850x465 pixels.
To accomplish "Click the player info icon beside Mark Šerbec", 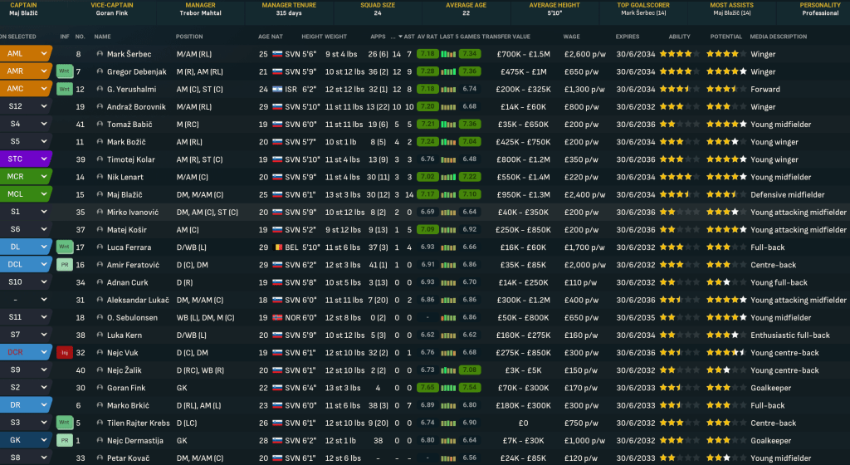I will 100,54.
